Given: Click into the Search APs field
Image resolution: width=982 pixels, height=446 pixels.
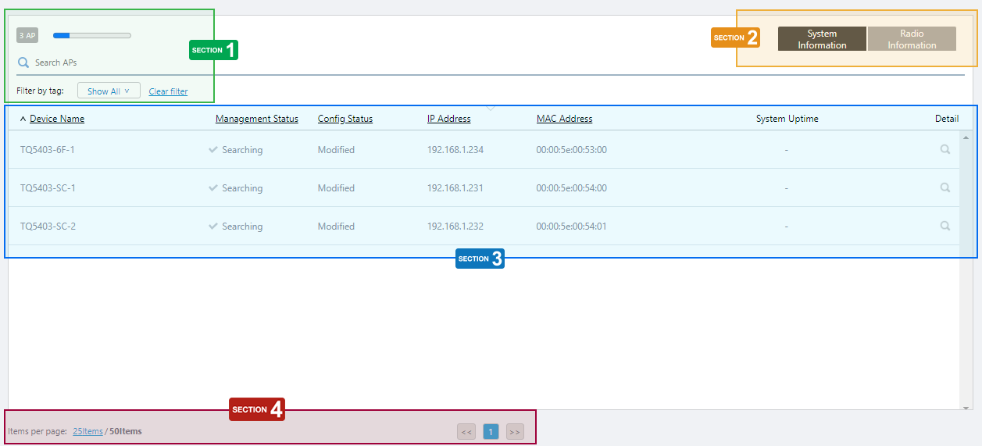Looking at the screenshot, I should coord(78,62).
